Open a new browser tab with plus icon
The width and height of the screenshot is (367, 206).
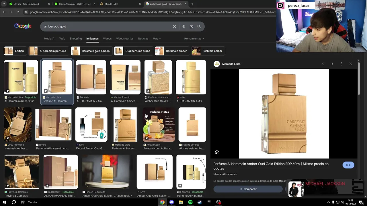(192, 4)
